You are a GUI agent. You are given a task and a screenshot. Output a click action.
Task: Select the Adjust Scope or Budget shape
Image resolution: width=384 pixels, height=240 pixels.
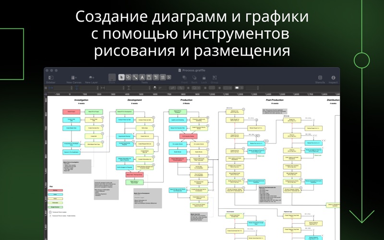[134, 182]
